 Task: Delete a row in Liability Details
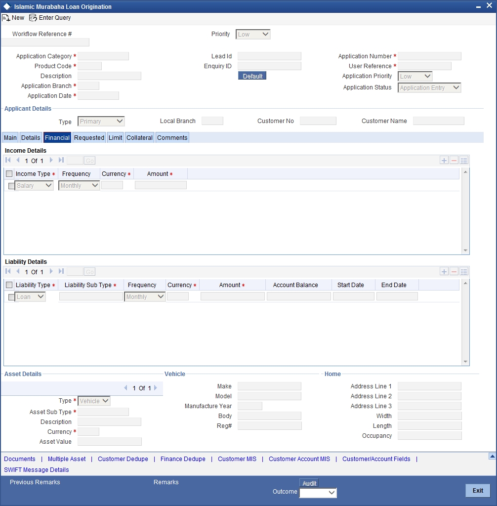tap(454, 272)
